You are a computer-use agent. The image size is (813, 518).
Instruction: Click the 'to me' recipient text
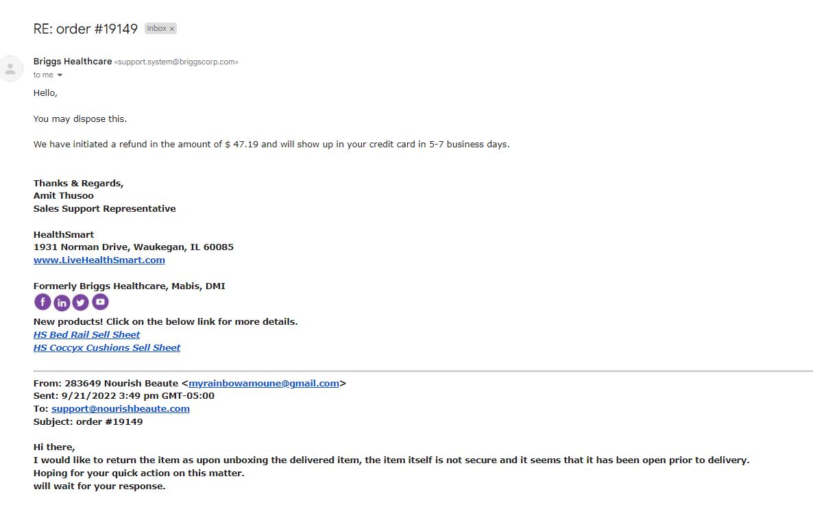[x=43, y=75]
